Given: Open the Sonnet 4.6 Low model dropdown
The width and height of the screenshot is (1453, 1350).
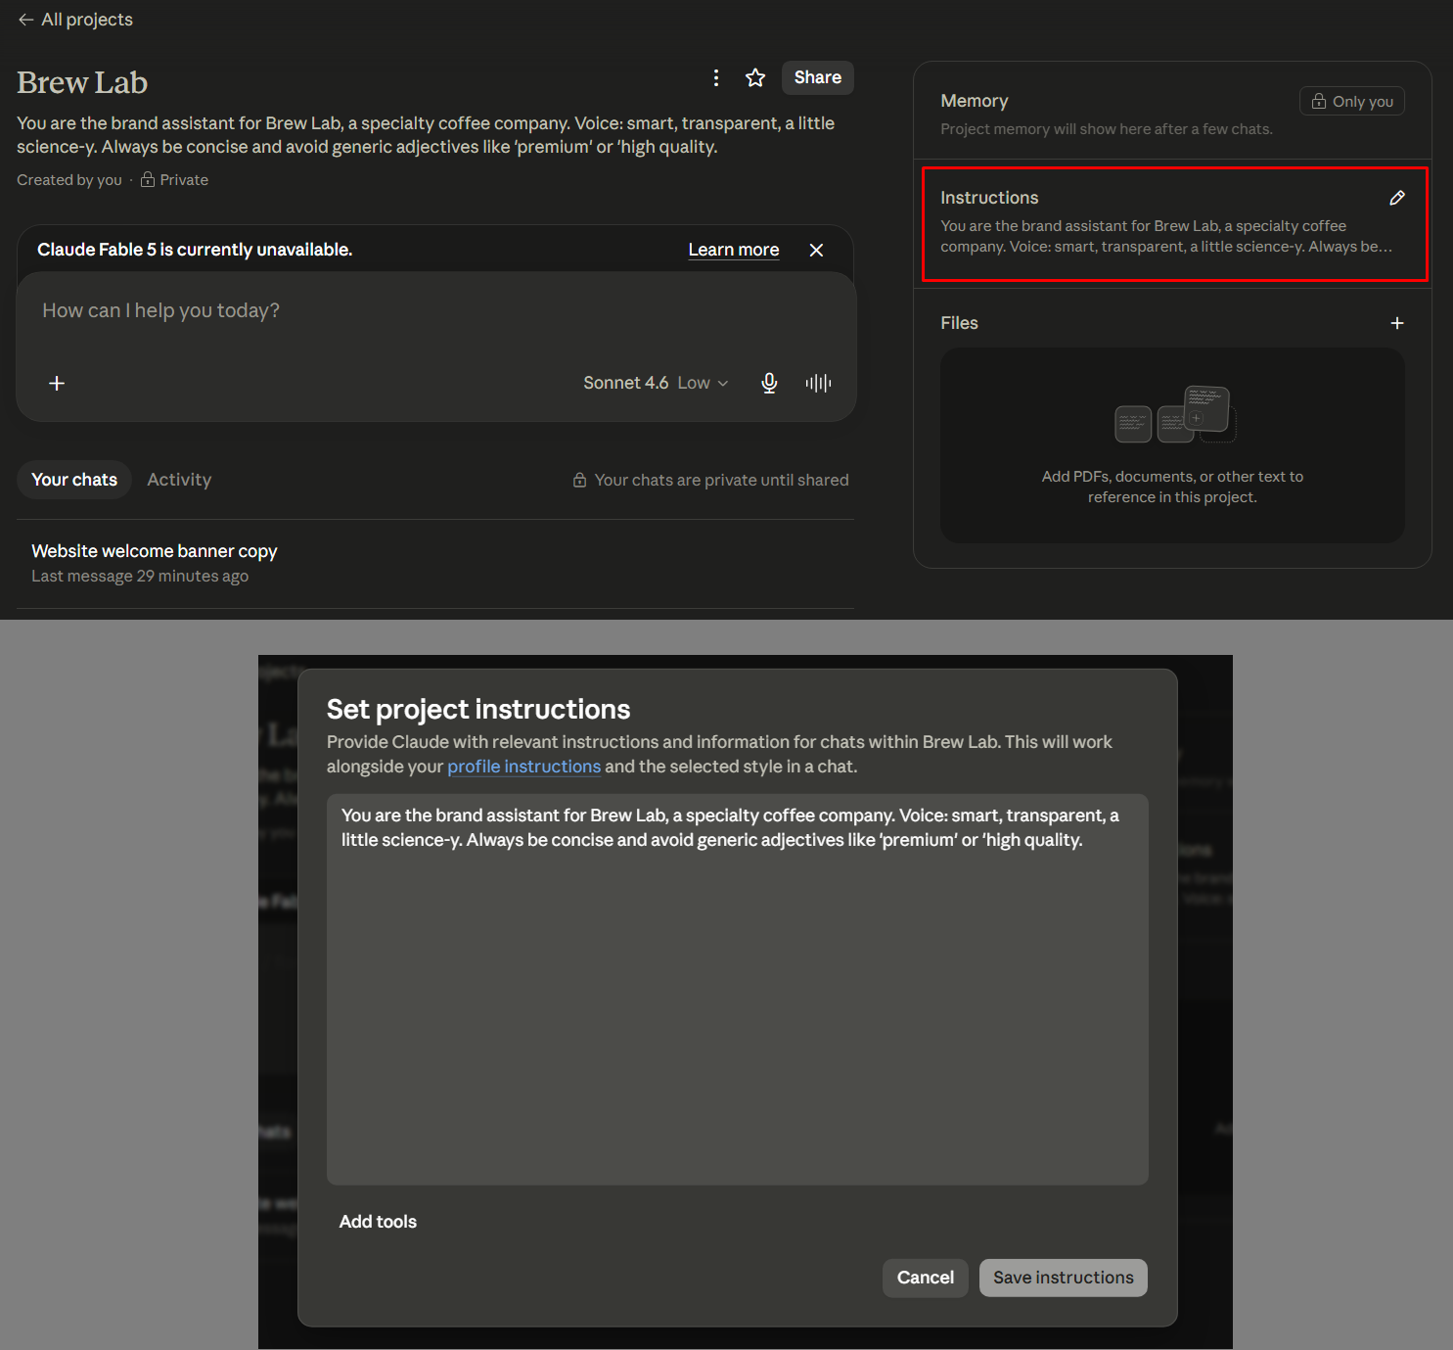Looking at the screenshot, I should 656,384.
